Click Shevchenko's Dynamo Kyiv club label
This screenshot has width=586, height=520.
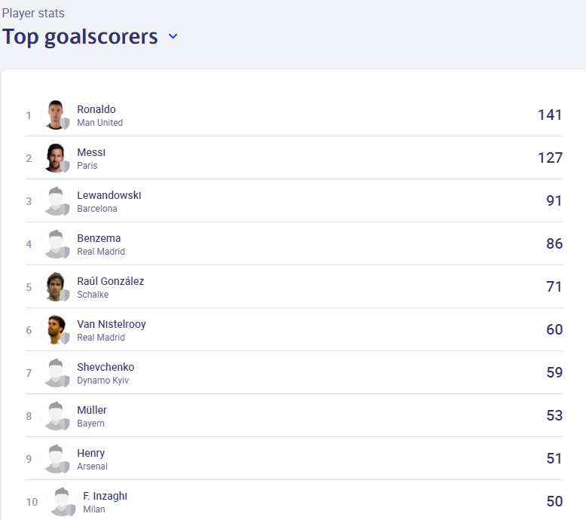click(102, 381)
